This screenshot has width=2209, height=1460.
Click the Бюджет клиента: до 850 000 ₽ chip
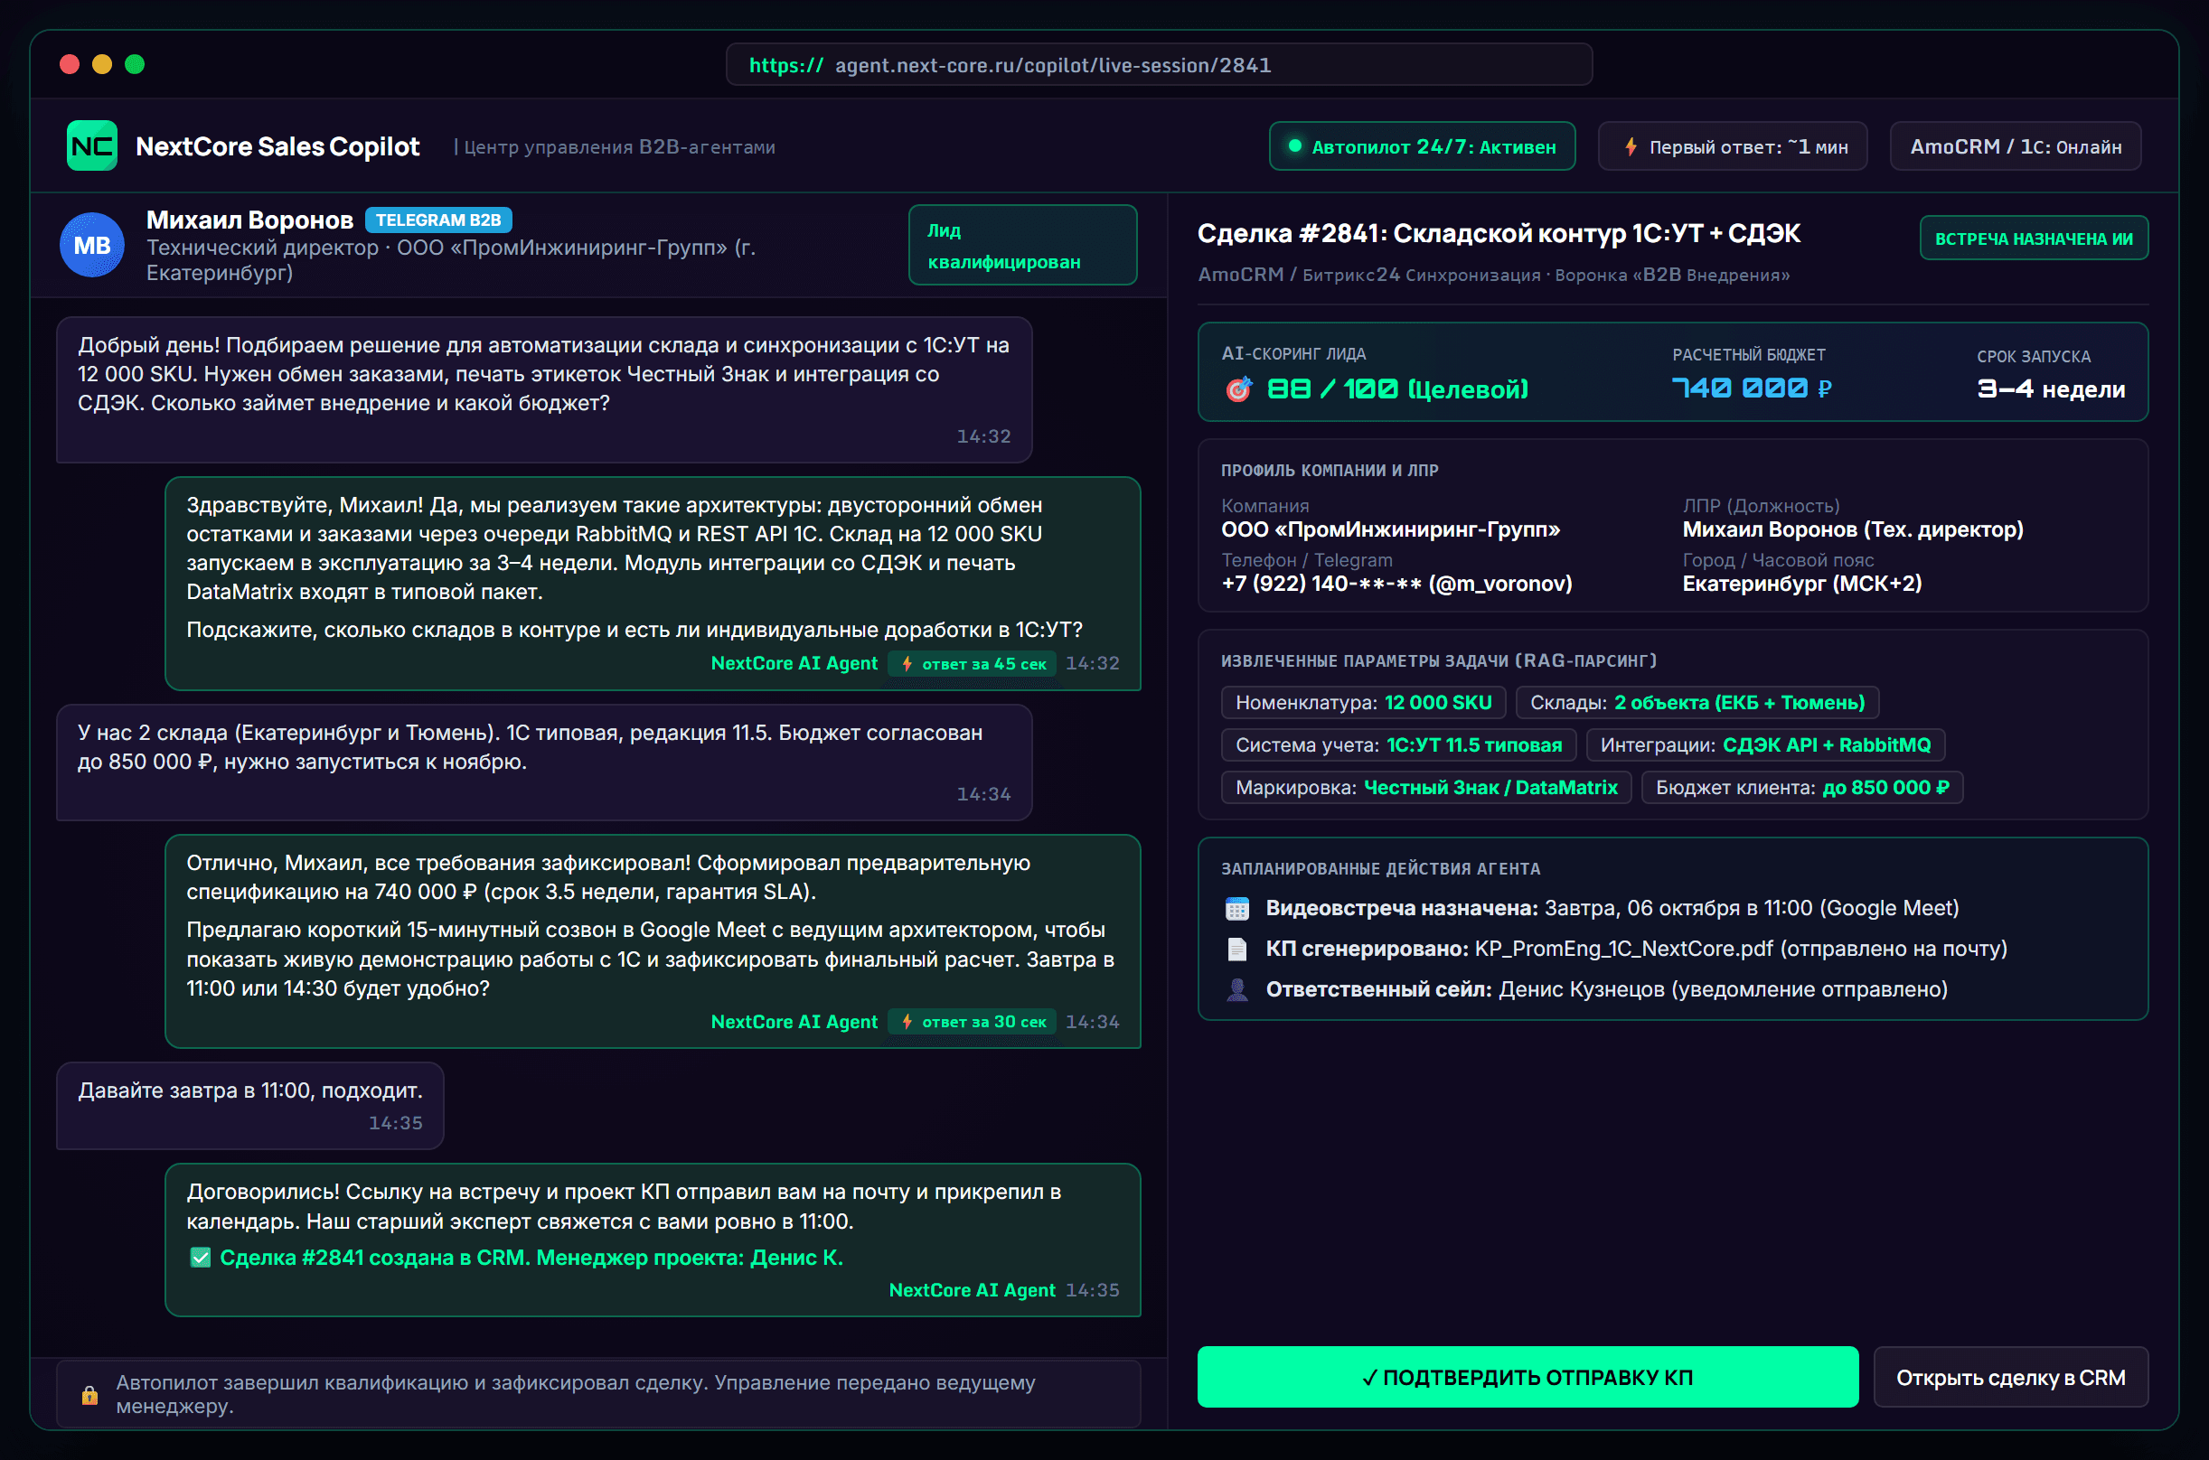1802,788
